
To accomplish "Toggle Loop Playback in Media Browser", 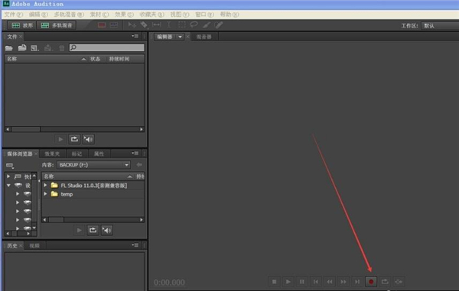I will point(93,231).
